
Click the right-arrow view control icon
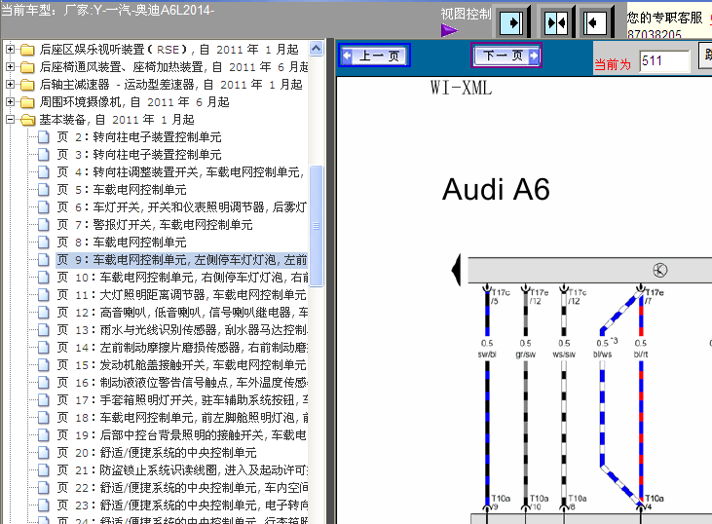(x=511, y=22)
